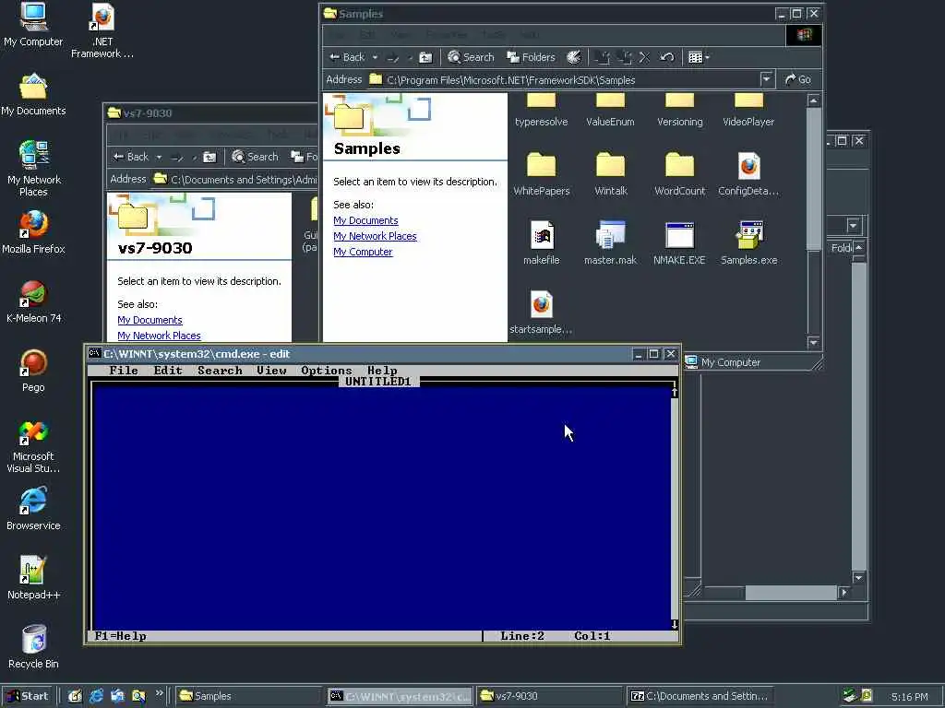
Task: Click UNTITLED1 blue text editing area
Action: coord(382,508)
